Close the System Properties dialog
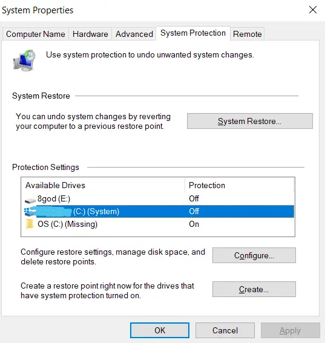This screenshot has height=343, width=325. point(313,10)
